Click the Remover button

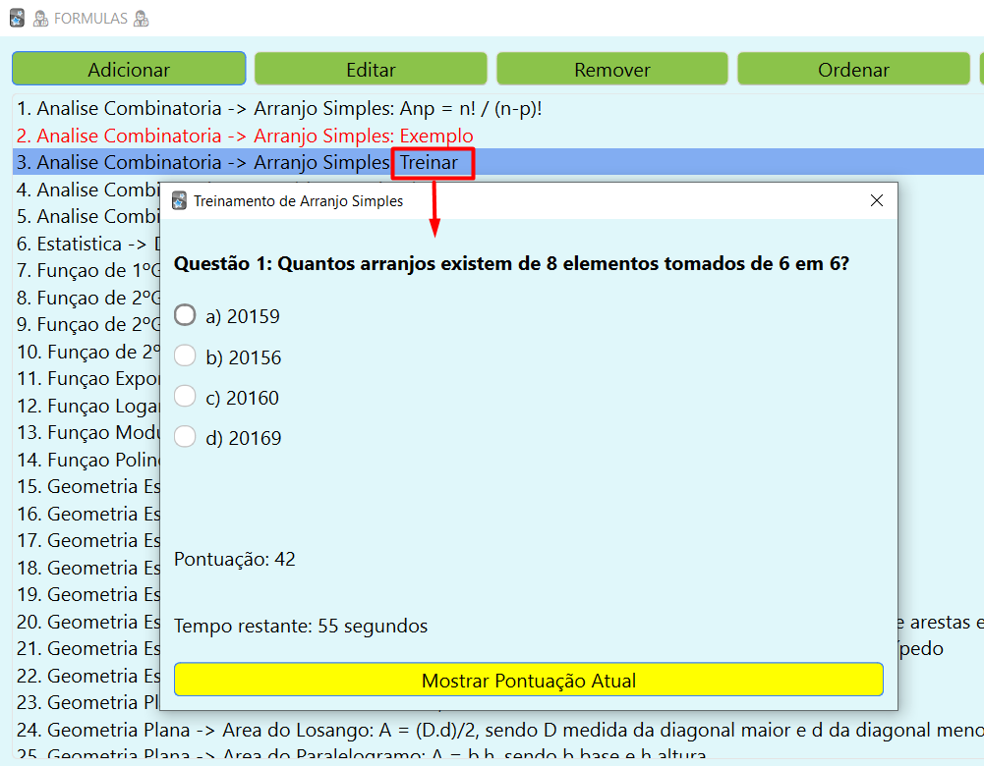coord(611,70)
